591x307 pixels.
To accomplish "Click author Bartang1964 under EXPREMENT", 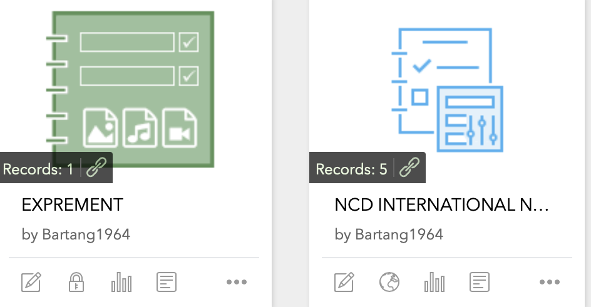I will (x=76, y=234).
